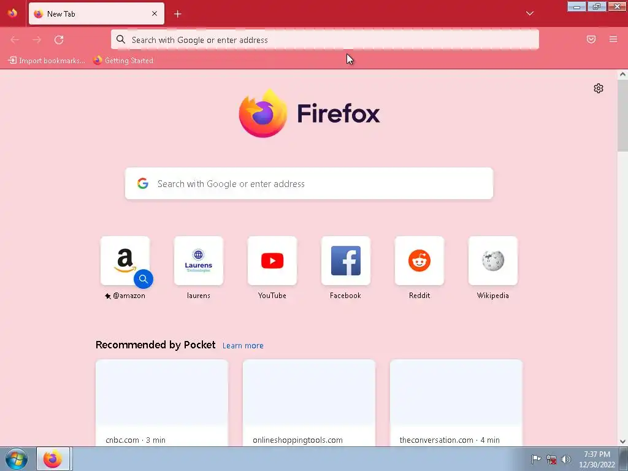Screen dimensions: 628x471
Task: Open the Action Center flag tray icon
Action: 536,459
